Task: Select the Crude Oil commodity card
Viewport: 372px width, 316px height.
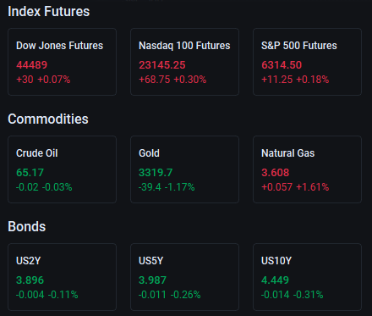Action: point(62,169)
